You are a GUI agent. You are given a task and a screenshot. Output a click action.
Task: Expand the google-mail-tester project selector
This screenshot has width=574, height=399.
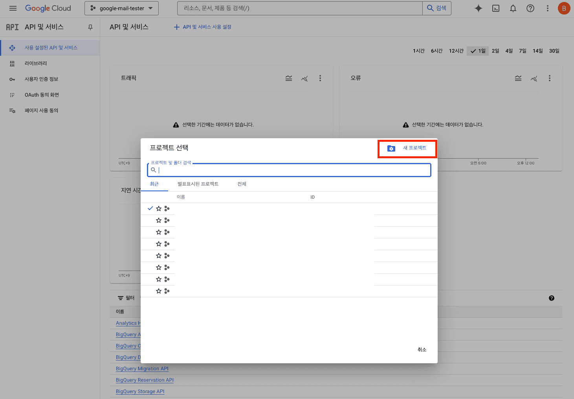click(x=121, y=8)
